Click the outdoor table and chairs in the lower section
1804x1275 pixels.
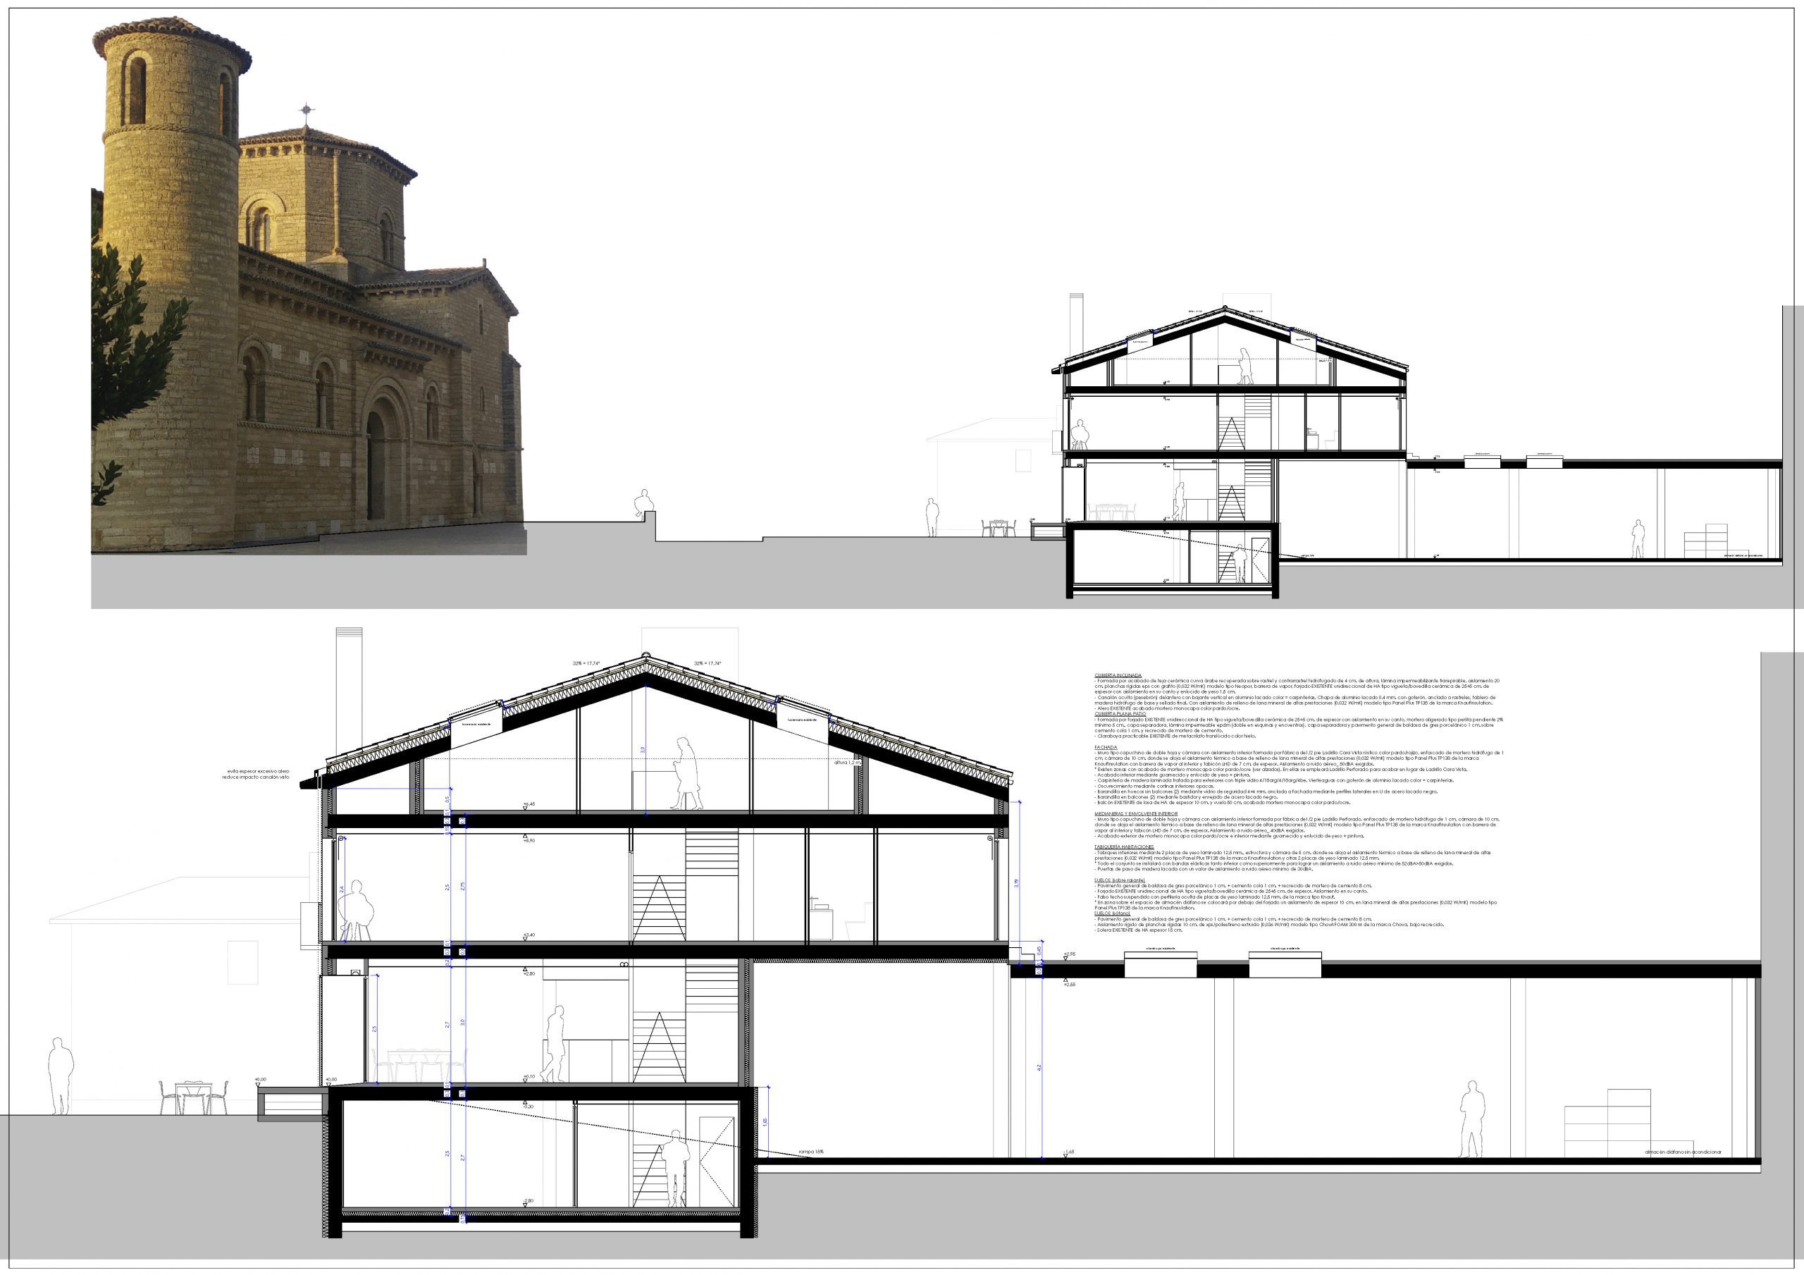coord(193,1097)
